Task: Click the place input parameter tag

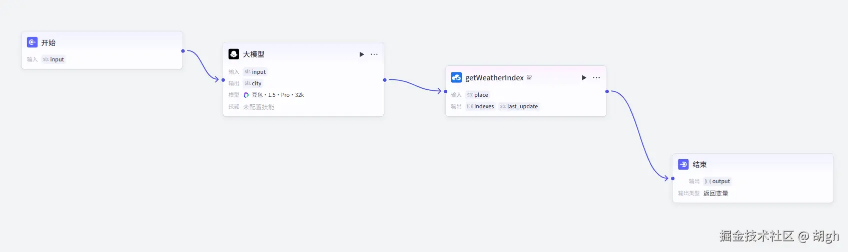Action: (478, 95)
